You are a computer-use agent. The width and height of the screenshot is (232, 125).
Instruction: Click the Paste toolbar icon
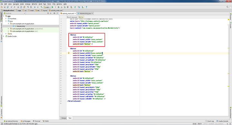tap(24, 7)
